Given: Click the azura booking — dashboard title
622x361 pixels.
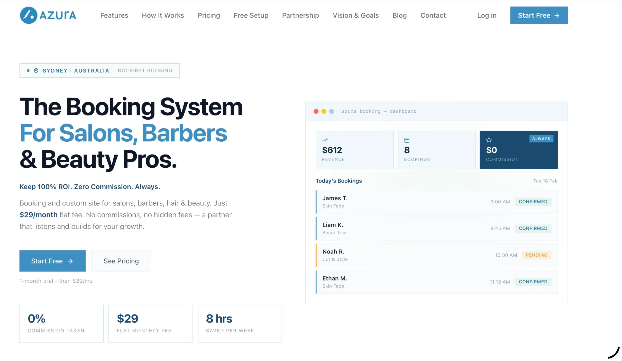Looking at the screenshot, I should pos(379,111).
